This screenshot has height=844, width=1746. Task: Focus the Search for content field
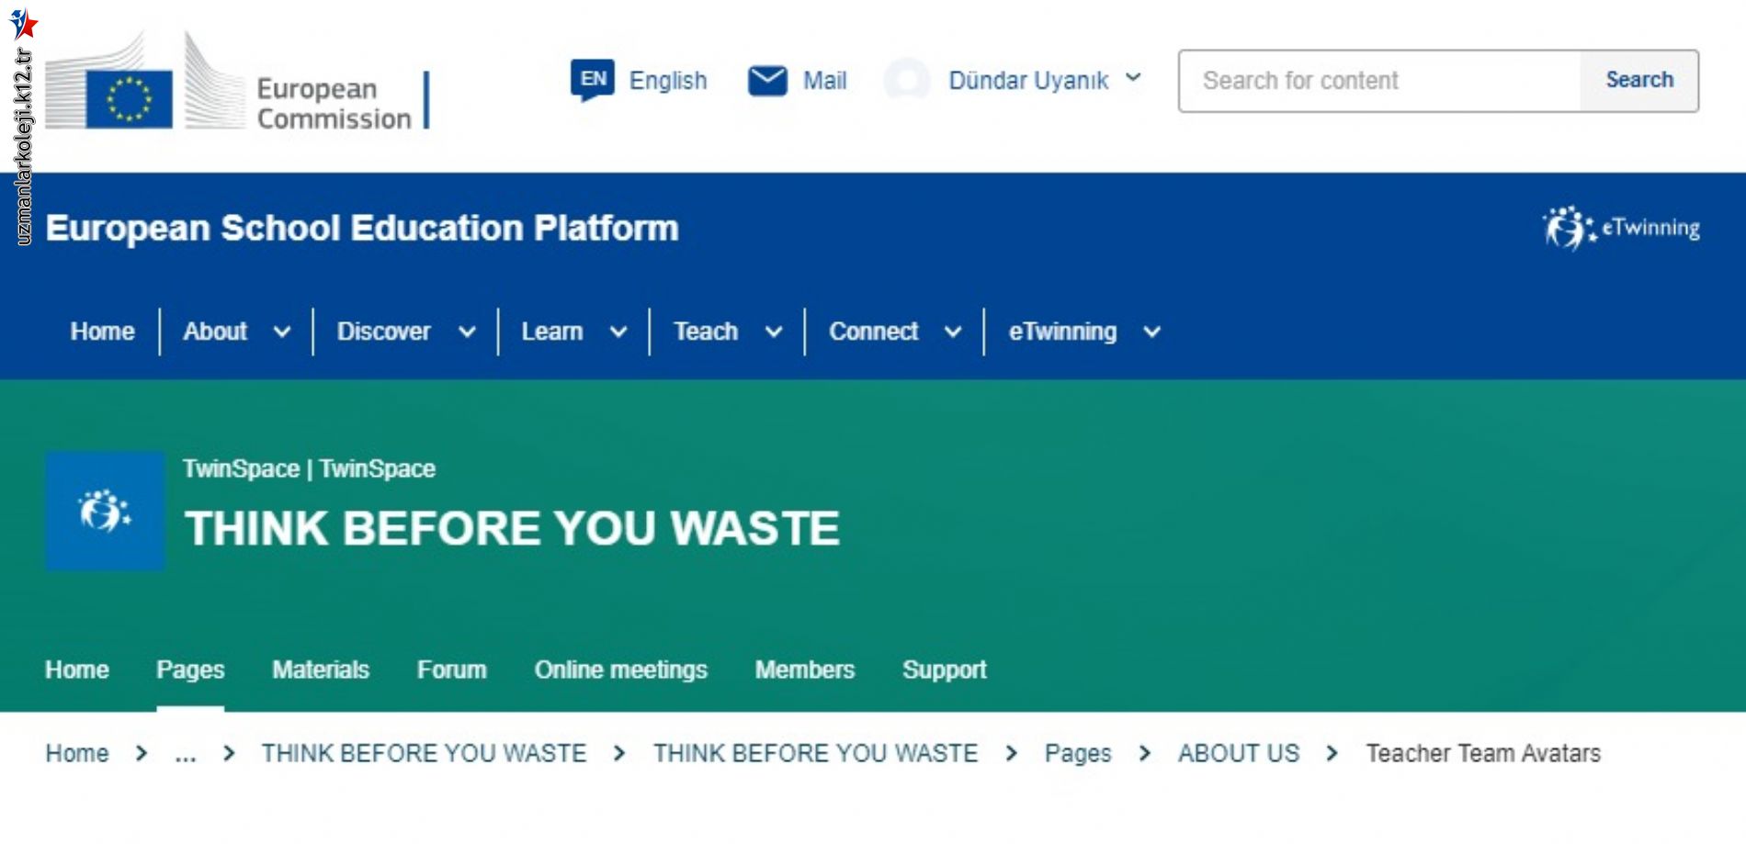[1380, 81]
